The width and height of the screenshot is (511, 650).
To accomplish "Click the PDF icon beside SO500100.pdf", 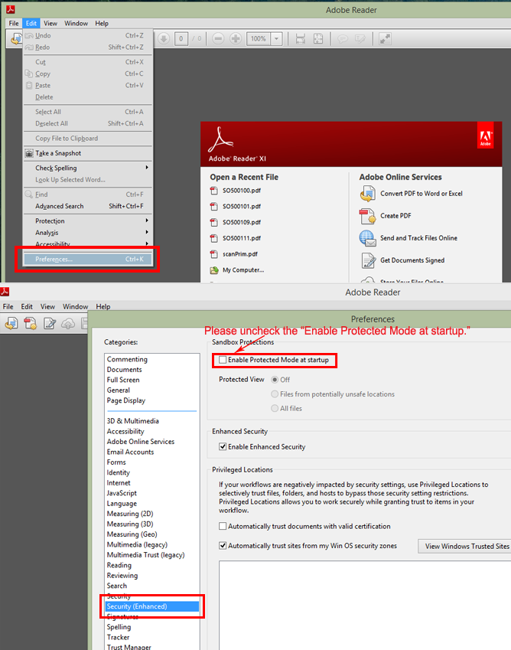I will pos(214,191).
